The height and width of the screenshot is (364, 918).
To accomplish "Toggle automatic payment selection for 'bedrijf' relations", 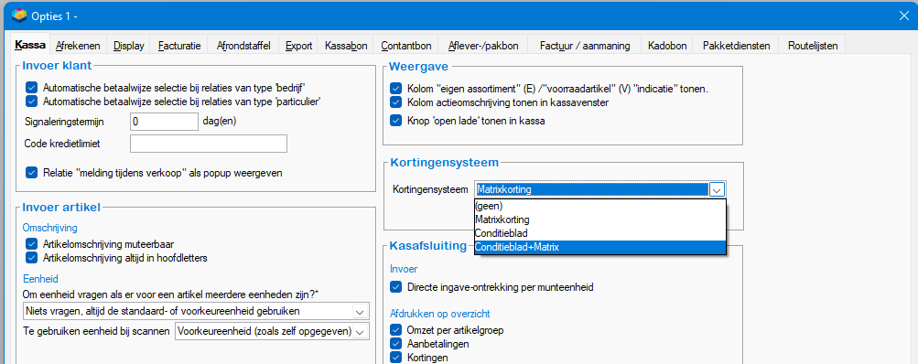I will (x=32, y=87).
